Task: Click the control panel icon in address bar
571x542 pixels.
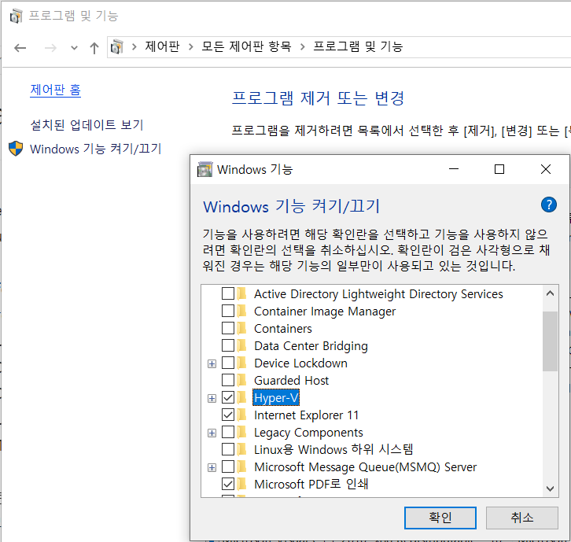Action: click(x=117, y=47)
